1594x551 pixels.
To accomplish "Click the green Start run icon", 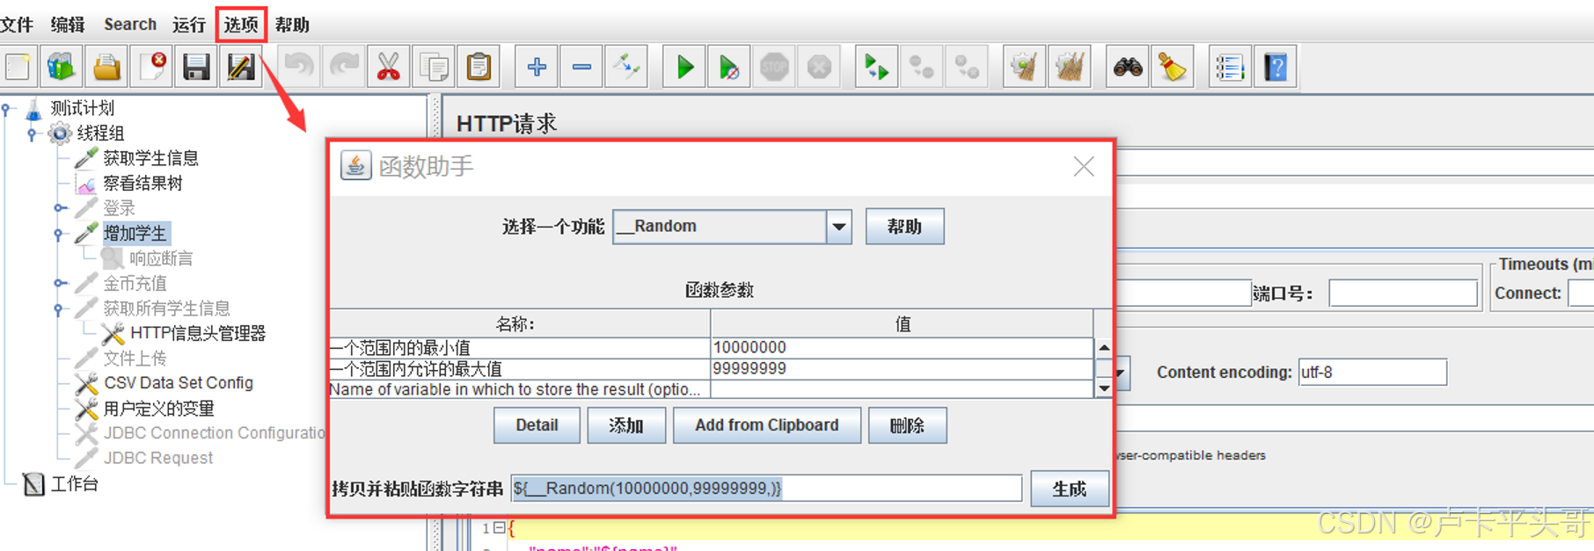I will (684, 67).
